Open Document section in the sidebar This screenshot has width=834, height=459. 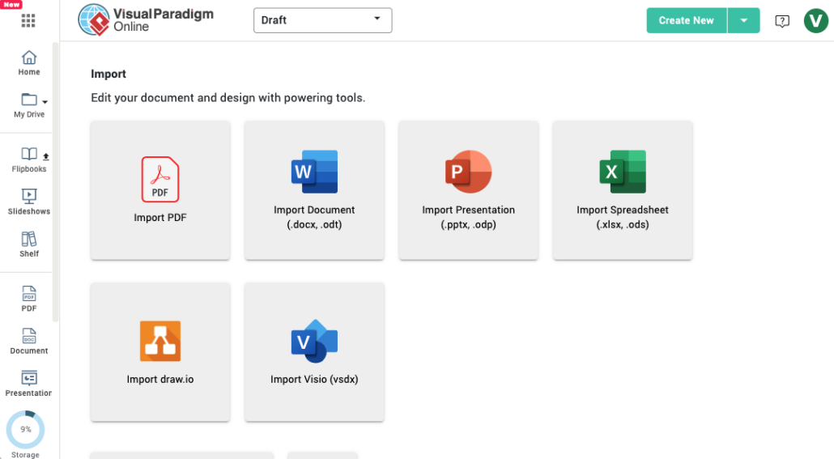(x=29, y=341)
